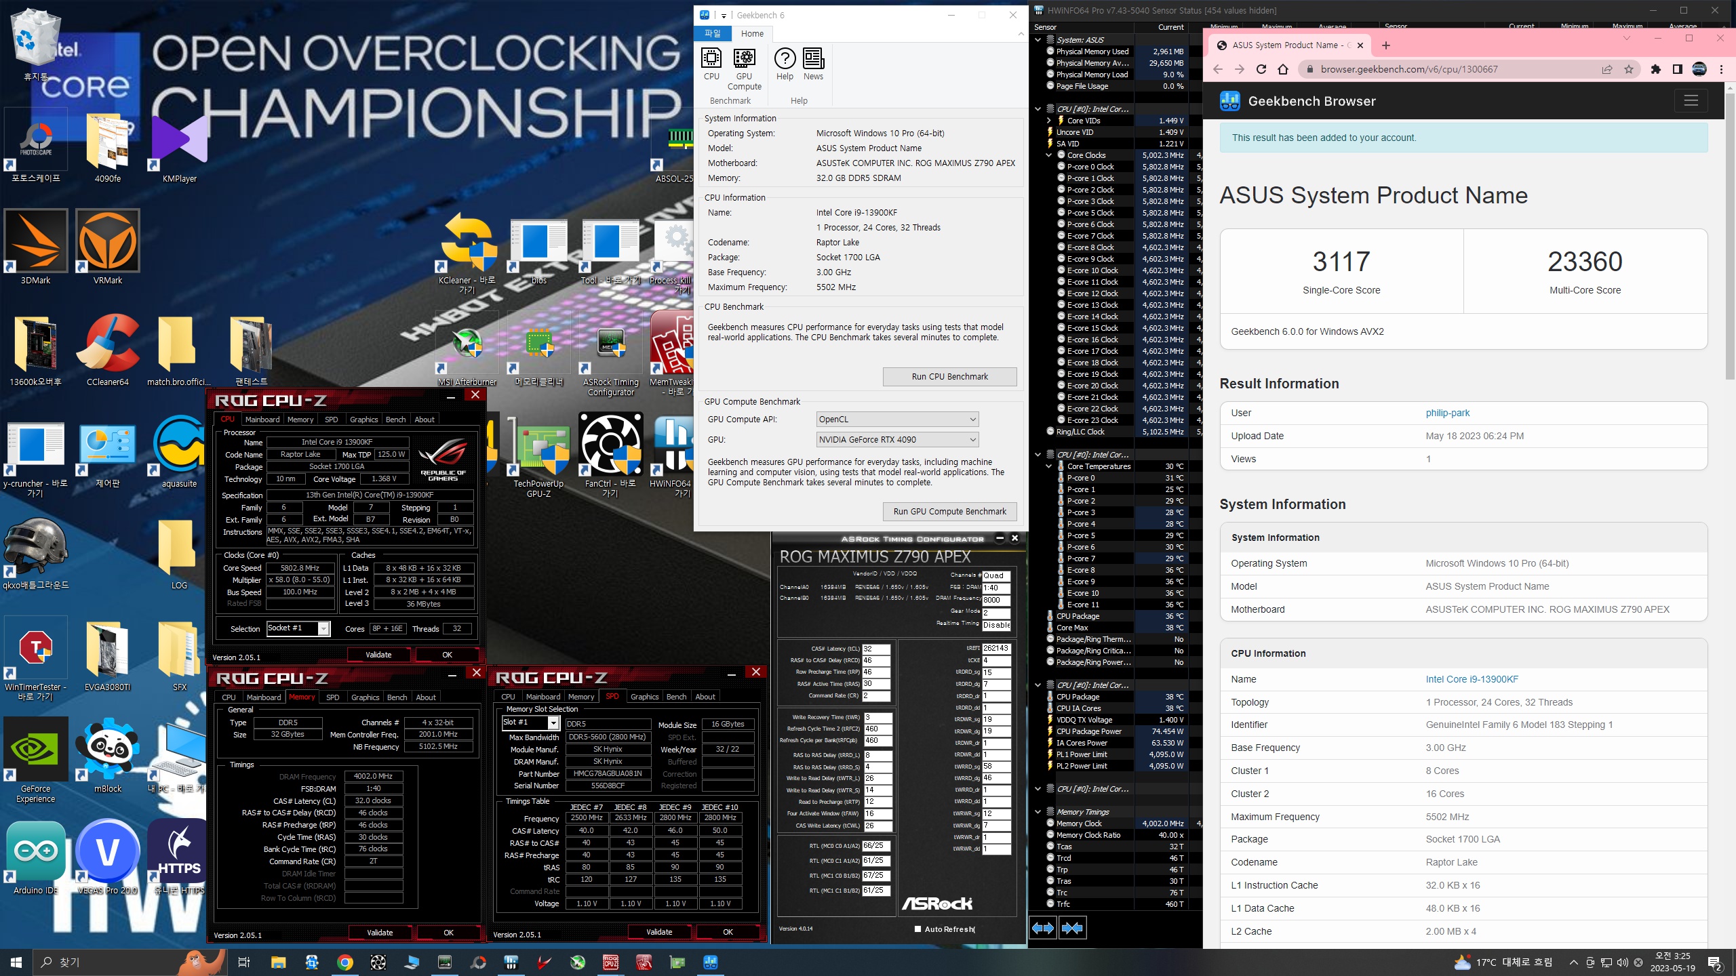
Task: Toggle Auto Refresh checkbox in ASRock Configurator
Action: coord(918,929)
